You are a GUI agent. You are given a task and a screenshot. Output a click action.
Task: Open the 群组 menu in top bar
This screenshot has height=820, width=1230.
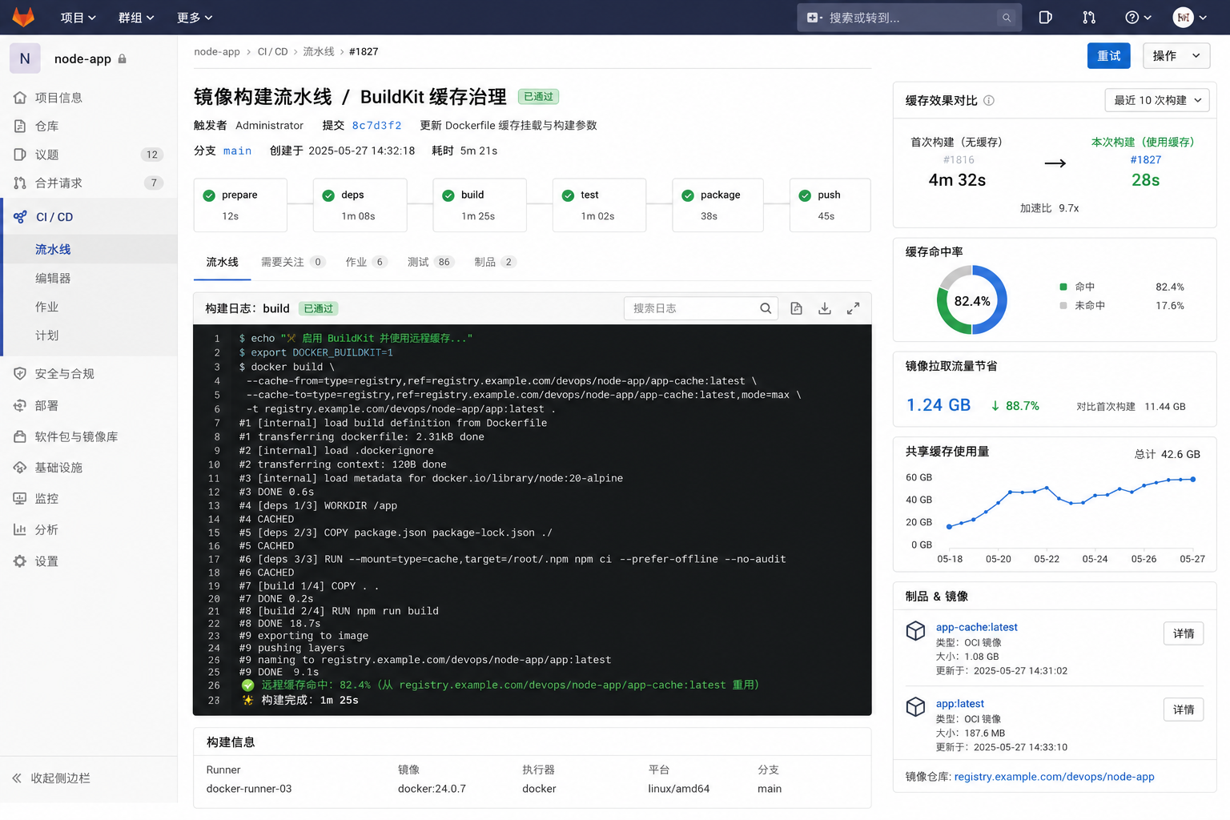(x=136, y=18)
